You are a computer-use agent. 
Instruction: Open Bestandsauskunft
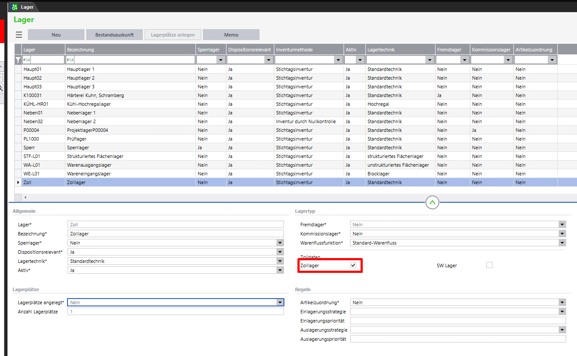[x=115, y=35]
